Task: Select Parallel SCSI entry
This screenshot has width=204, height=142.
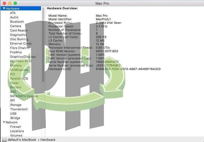Action: [19, 79]
